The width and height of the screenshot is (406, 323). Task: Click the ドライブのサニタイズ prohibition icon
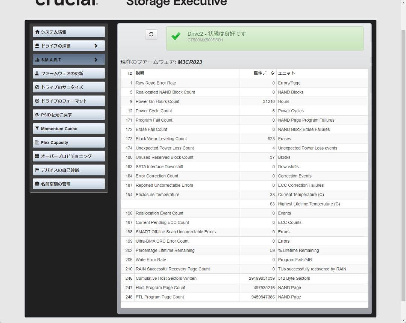click(38, 87)
